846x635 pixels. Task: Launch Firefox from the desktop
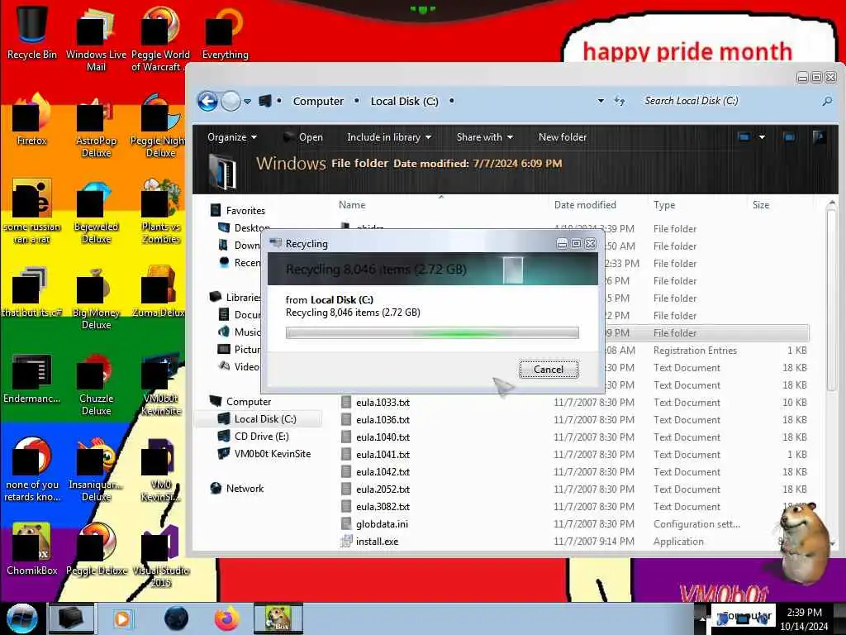32,120
